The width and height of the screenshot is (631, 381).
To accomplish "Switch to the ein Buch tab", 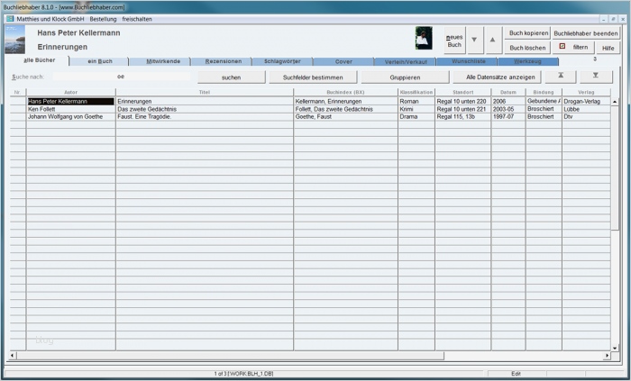I will [x=100, y=61].
